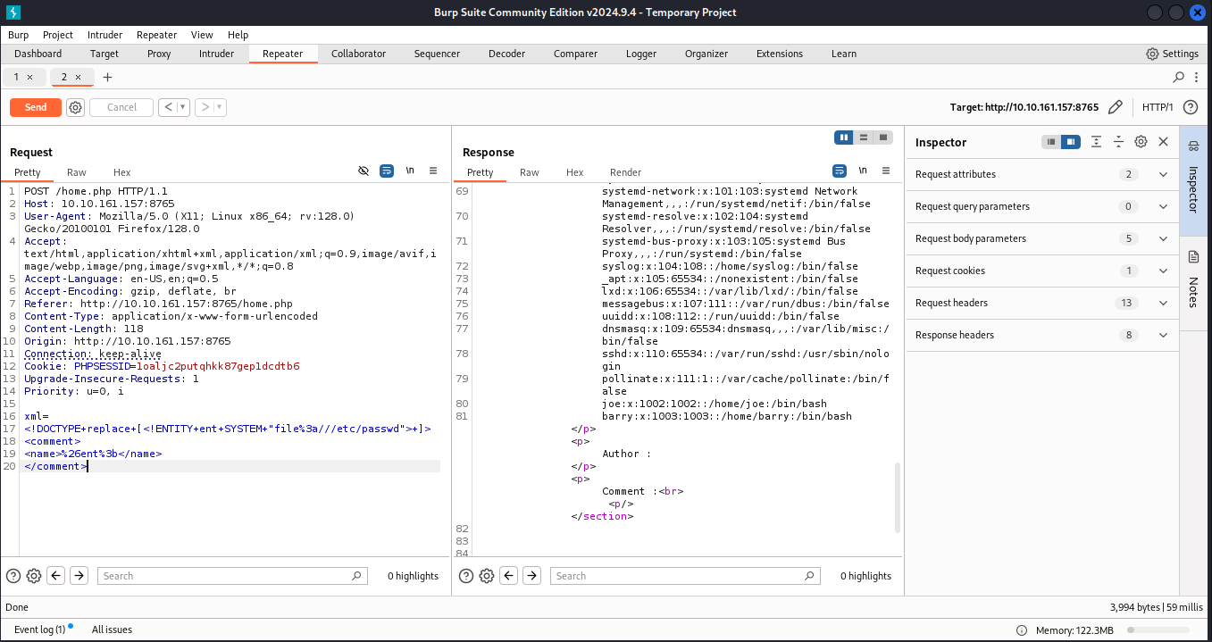This screenshot has width=1212, height=642.
Task: Jump to previous match in Request search
Action: pyautogui.click(x=56, y=576)
